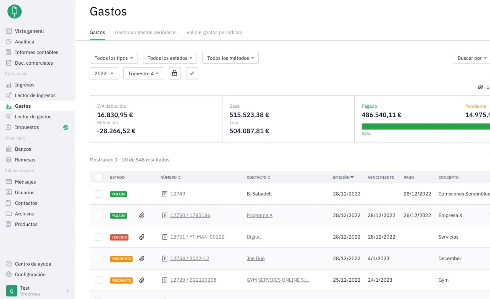Open attachment clip for Digital row
This screenshot has height=299, width=490.
click(x=142, y=237)
